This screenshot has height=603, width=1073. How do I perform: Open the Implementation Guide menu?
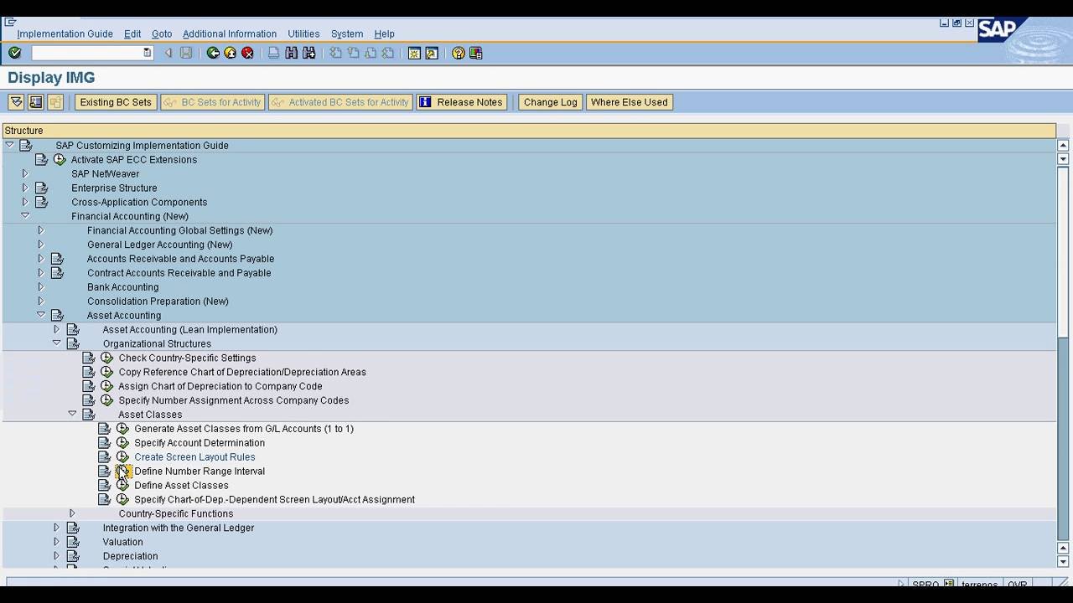click(x=65, y=33)
